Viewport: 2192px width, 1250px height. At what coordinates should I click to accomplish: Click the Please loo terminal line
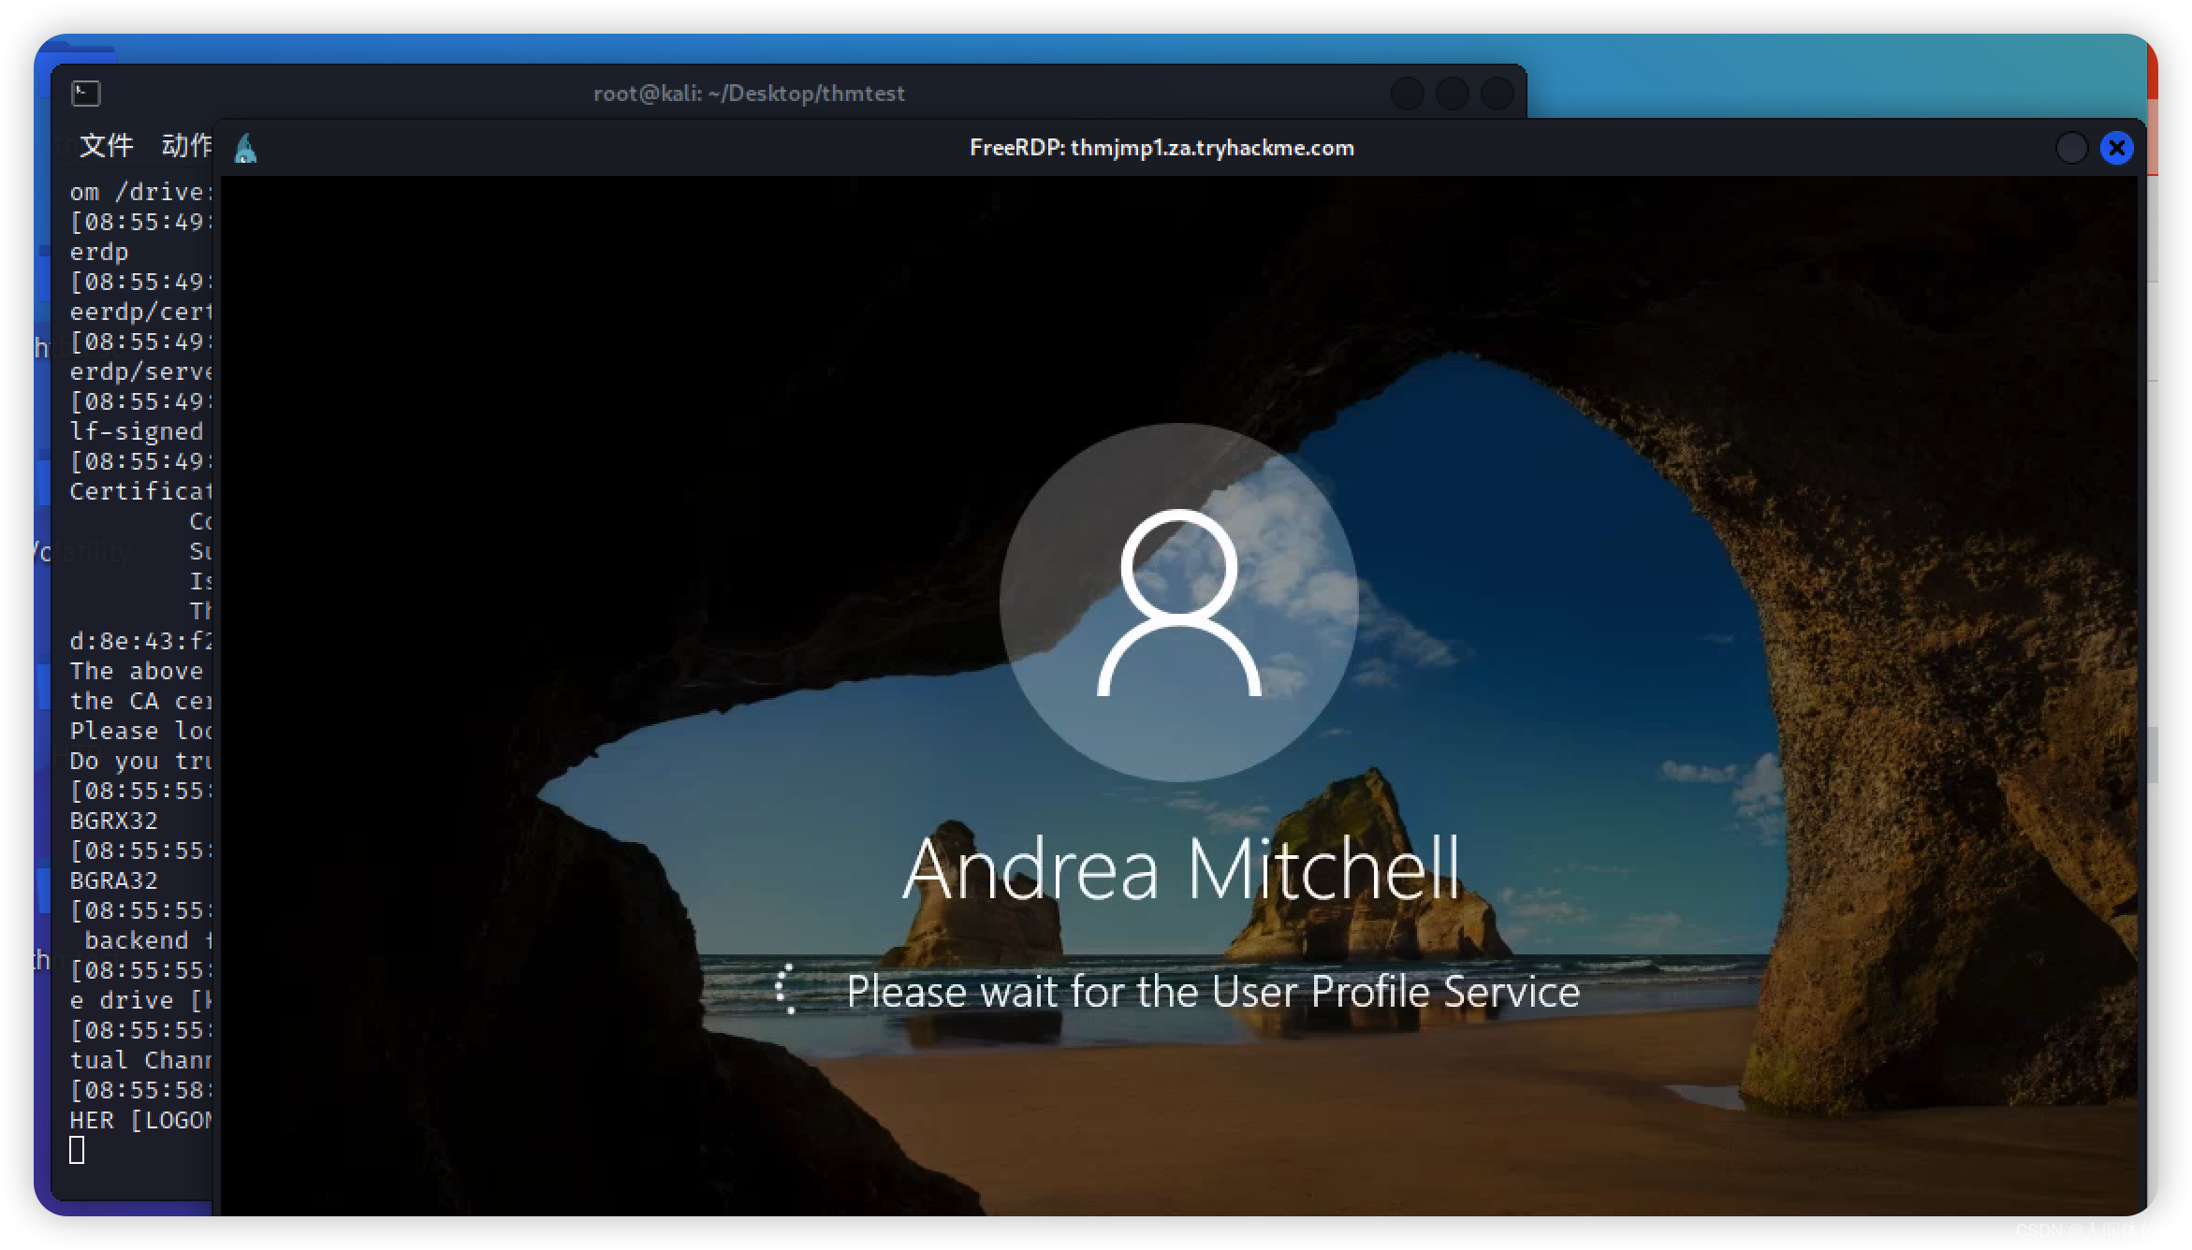coord(140,731)
